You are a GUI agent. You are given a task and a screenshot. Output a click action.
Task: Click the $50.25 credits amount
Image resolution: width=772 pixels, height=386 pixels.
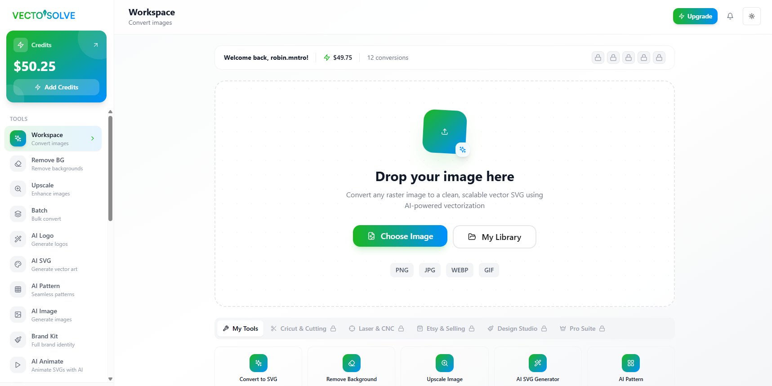[x=35, y=67]
